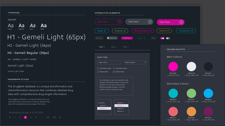Go to the next page with the right arrow
The width and height of the screenshot is (225, 126).
(60, 117)
